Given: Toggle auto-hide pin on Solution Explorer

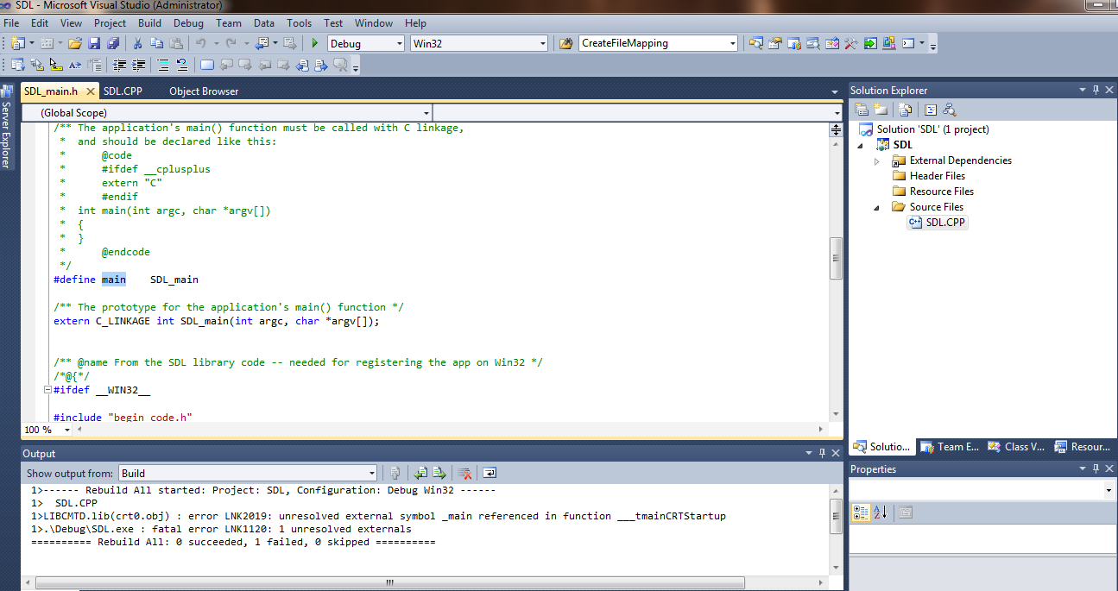Looking at the screenshot, I should 1096,90.
